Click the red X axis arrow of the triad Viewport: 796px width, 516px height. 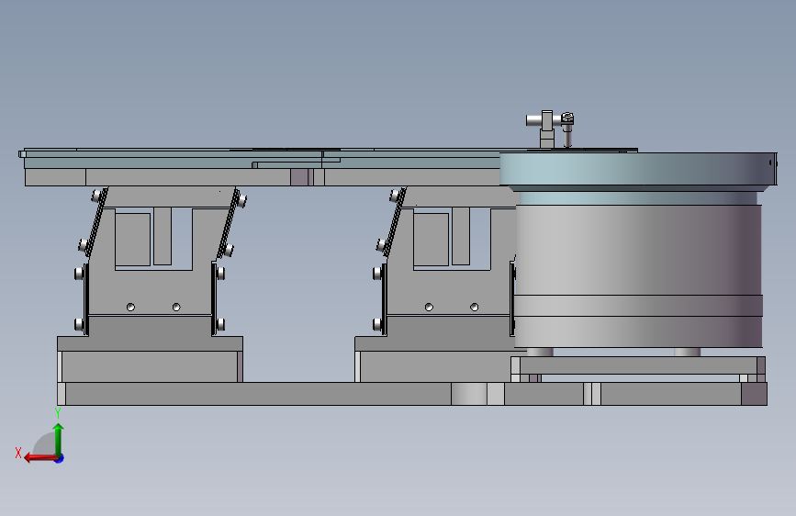tap(40, 458)
